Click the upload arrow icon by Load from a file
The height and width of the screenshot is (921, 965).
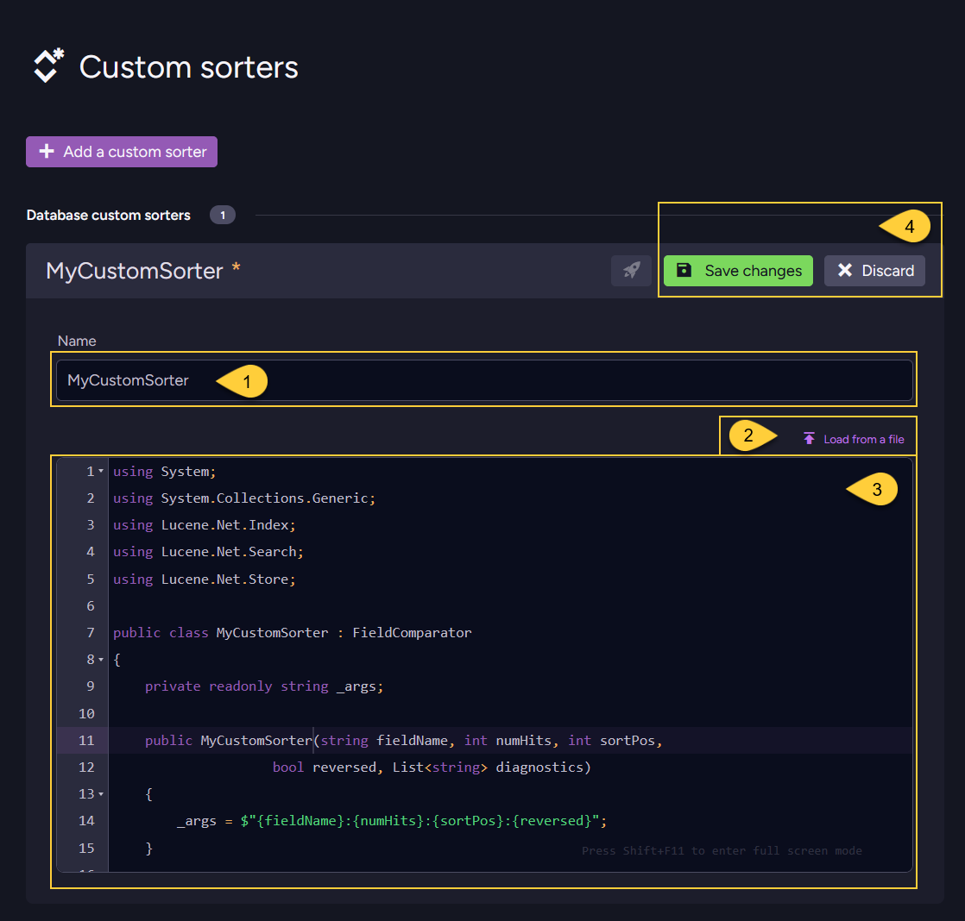tap(810, 438)
